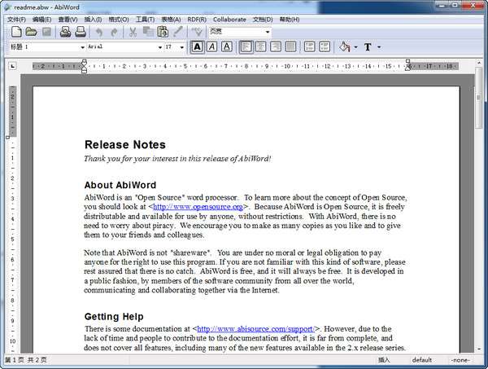Viewport: 488px width, 369px height.
Task: Click the 插入 insert mode indicator
Action: (384, 360)
